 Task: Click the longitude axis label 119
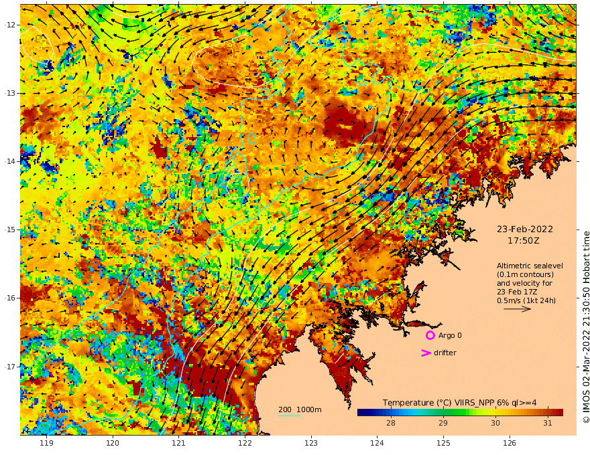click(46, 443)
